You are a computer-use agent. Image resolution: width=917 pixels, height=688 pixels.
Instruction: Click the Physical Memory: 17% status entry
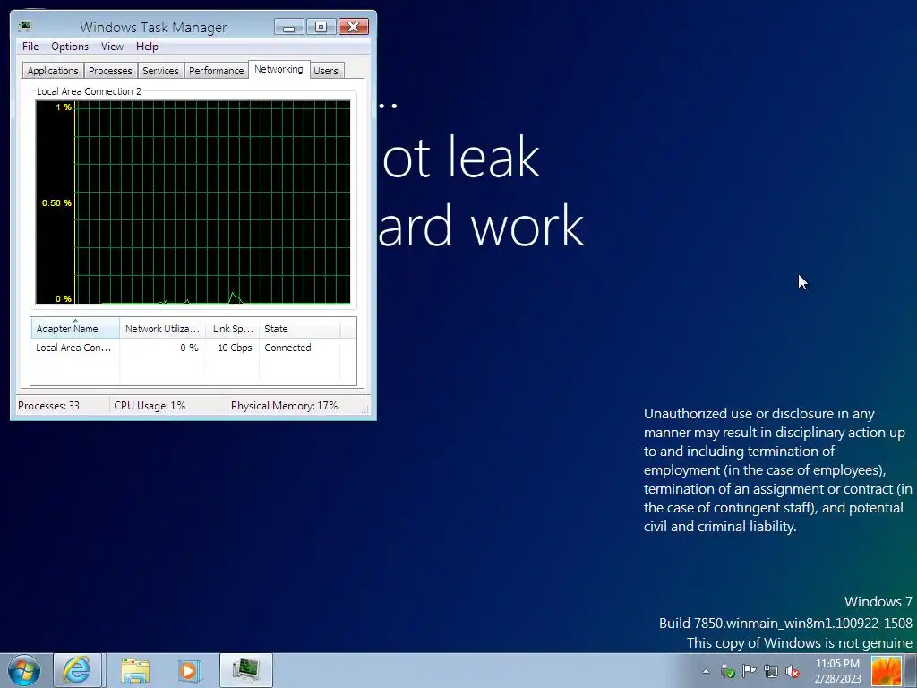point(284,406)
